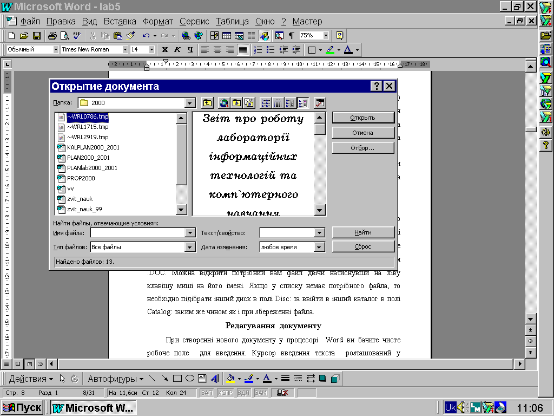Open the Дата изменения dropdown
The width and height of the screenshot is (554, 416).
pos(319,247)
